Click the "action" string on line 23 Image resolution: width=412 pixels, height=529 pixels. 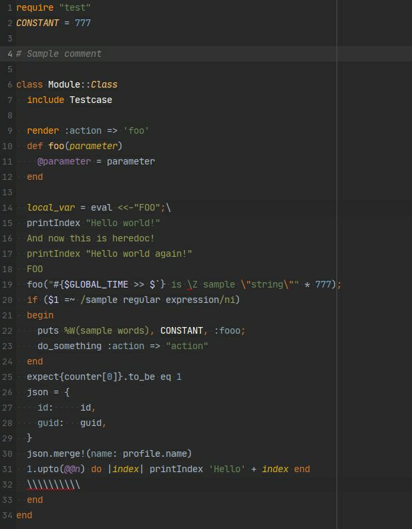pyautogui.click(x=186, y=346)
